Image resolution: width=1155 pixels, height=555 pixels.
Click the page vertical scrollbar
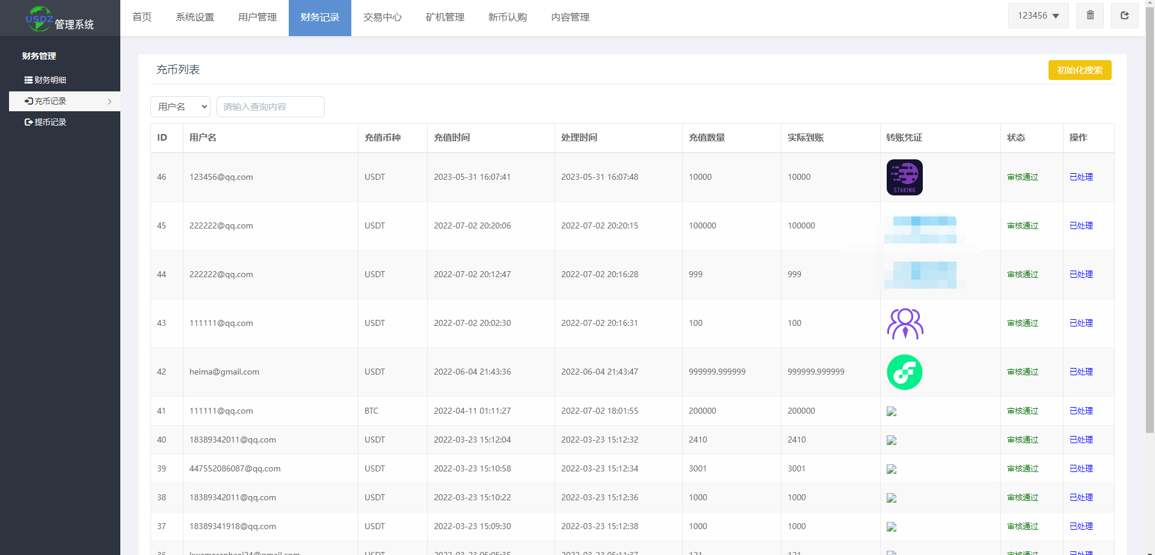pos(1150,241)
